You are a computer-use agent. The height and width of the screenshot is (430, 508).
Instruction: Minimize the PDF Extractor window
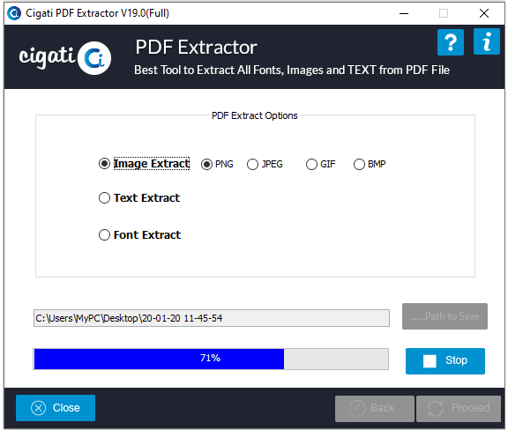[x=404, y=13]
